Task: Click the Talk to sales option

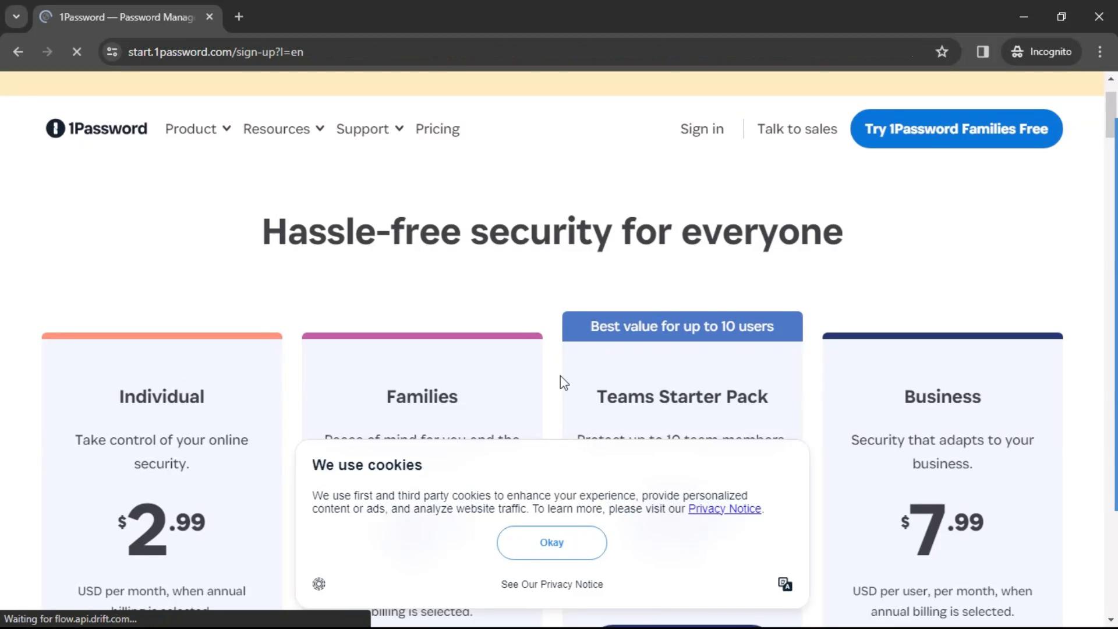Action: click(x=796, y=128)
